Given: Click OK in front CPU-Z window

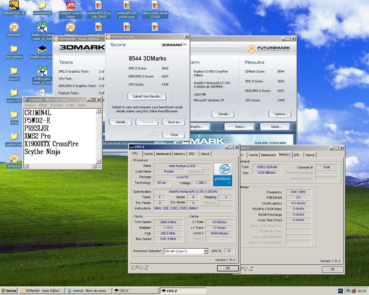Looking at the screenshot, I should click(228, 268).
